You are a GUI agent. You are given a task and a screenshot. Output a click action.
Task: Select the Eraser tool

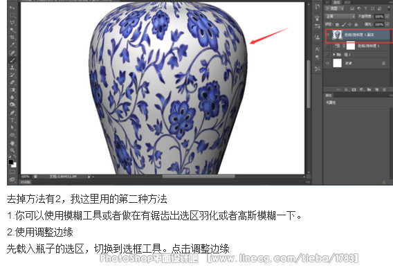(x=12, y=82)
